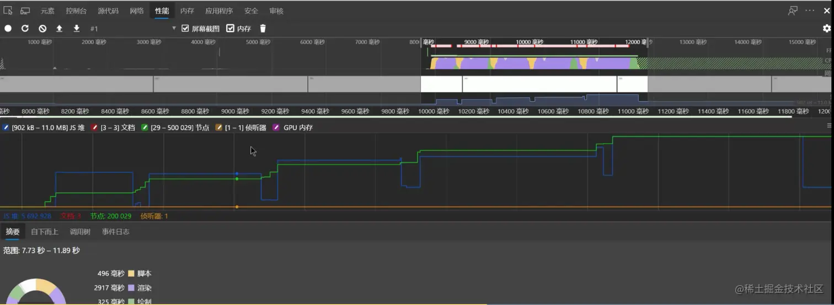
Task: Clear the recording with the clear icon
Action: coord(42,29)
